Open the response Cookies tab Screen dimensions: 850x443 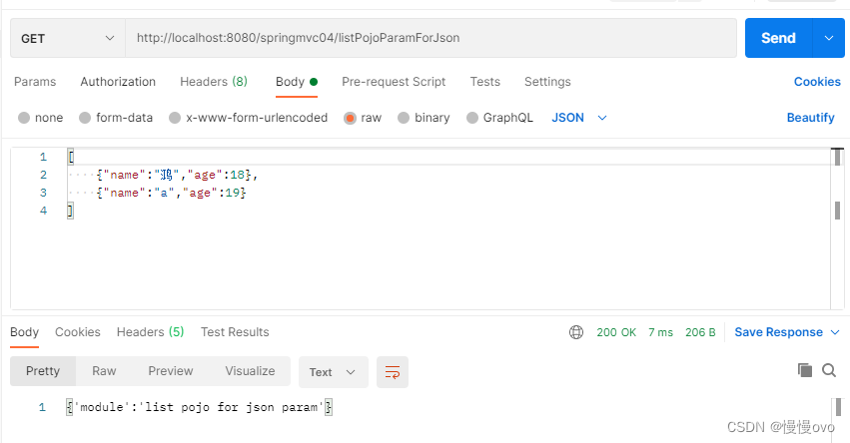(x=78, y=332)
